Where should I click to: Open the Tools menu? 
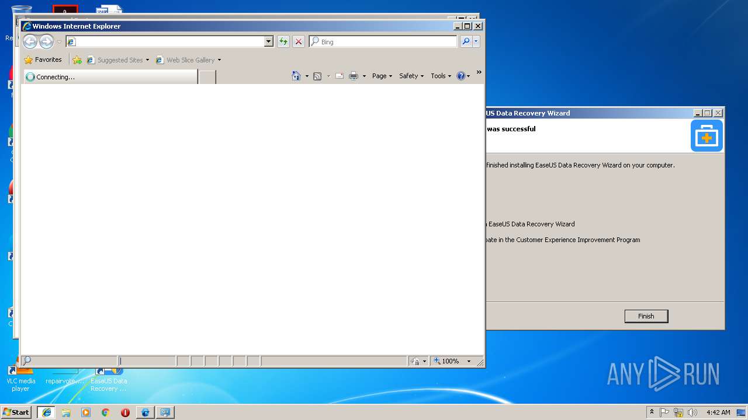(x=441, y=76)
